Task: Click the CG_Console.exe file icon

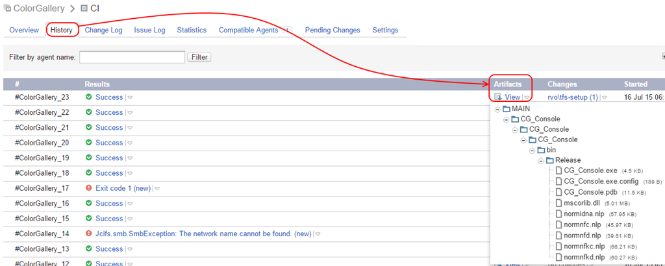Action: tap(558, 171)
